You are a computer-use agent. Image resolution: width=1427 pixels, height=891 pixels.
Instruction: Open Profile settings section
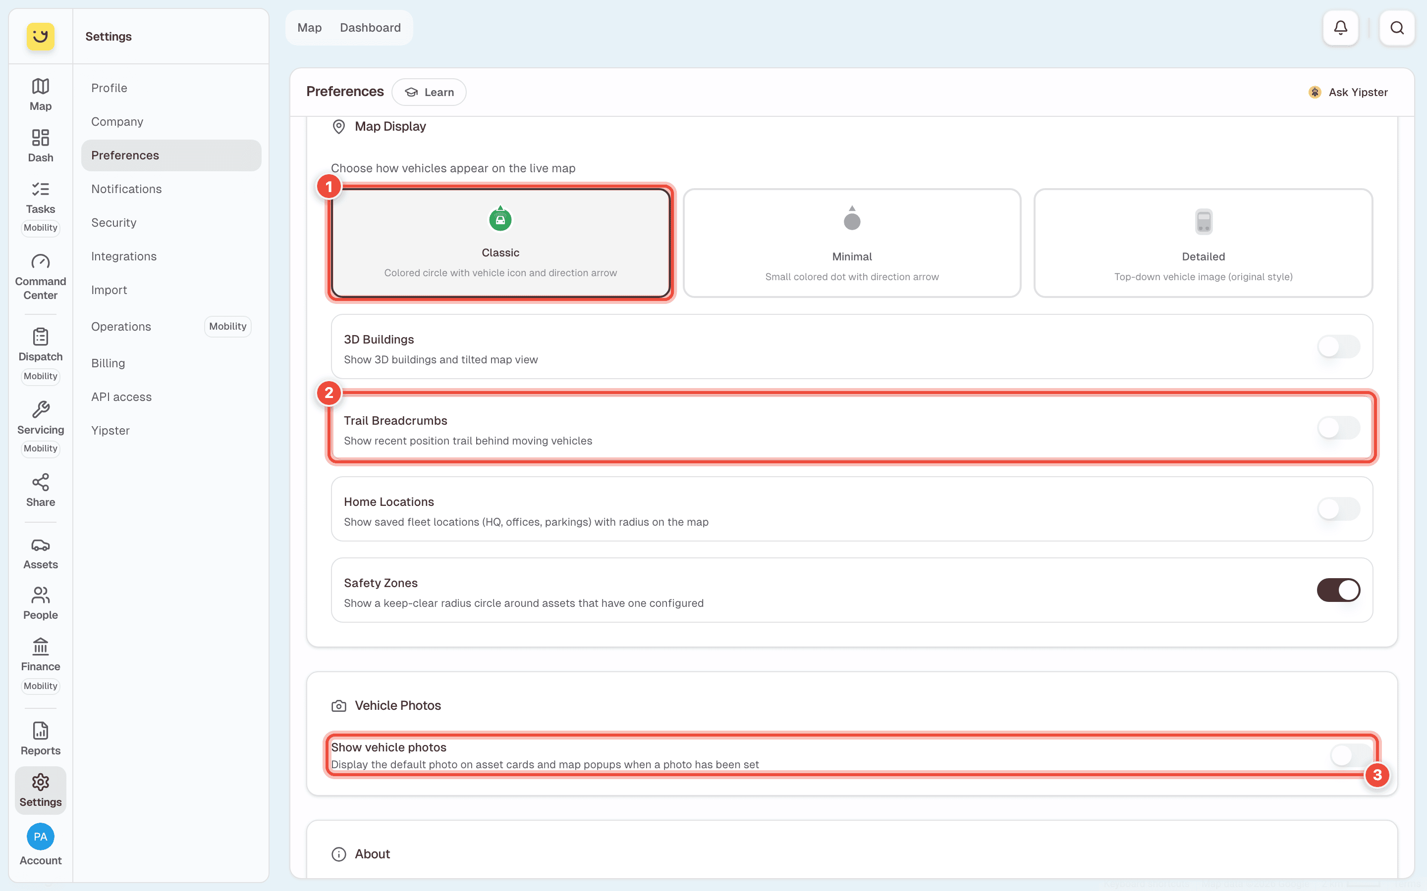coord(171,88)
